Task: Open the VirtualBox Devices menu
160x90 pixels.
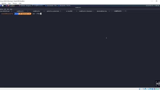Action: [x=15, y=3]
